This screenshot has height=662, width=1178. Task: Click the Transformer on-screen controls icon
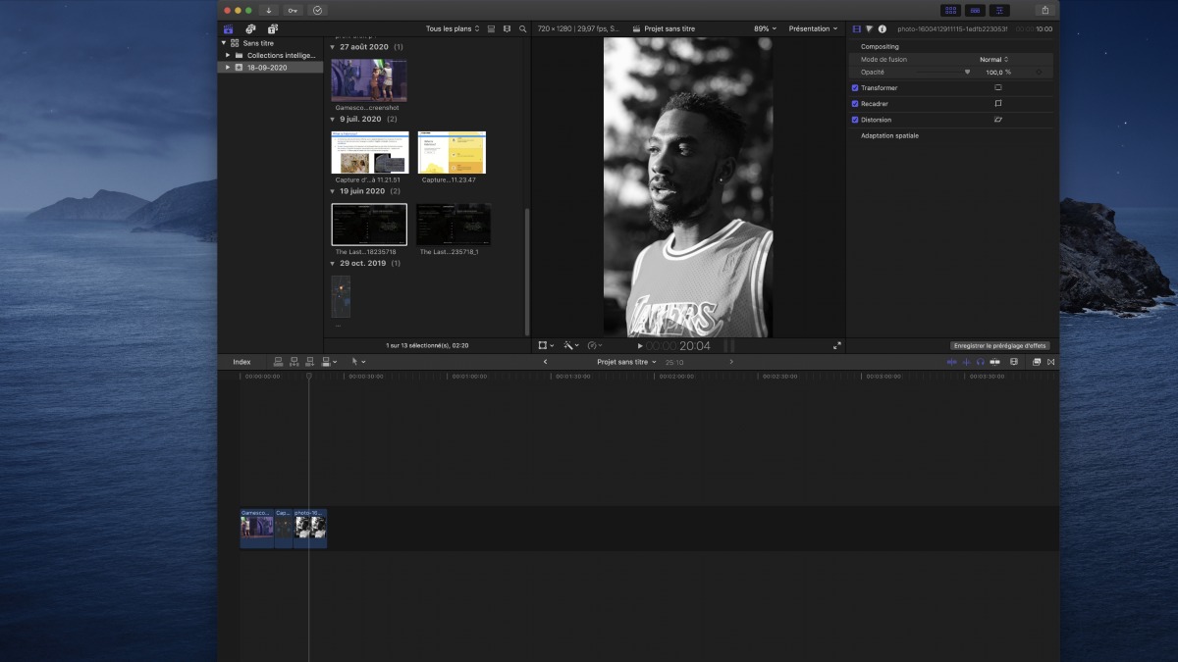click(997, 87)
